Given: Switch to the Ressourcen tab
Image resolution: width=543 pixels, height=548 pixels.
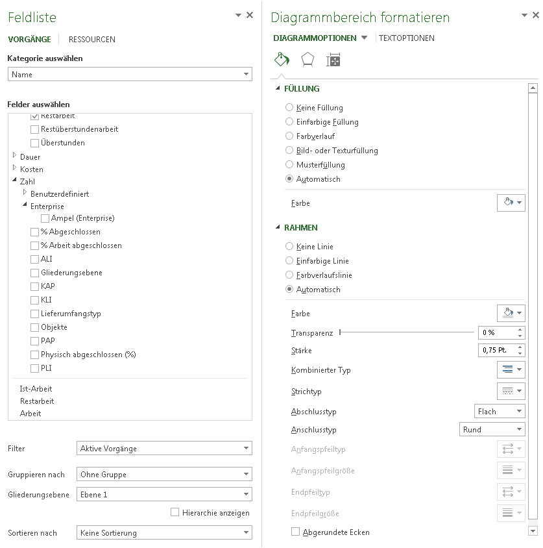Looking at the screenshot, I should [x=92, y=39].
